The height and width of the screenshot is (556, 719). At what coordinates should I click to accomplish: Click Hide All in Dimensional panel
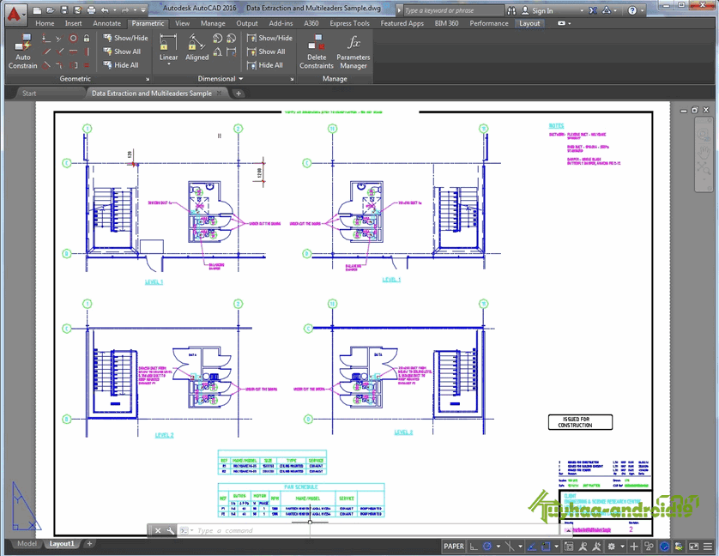[x=265, y=65]
